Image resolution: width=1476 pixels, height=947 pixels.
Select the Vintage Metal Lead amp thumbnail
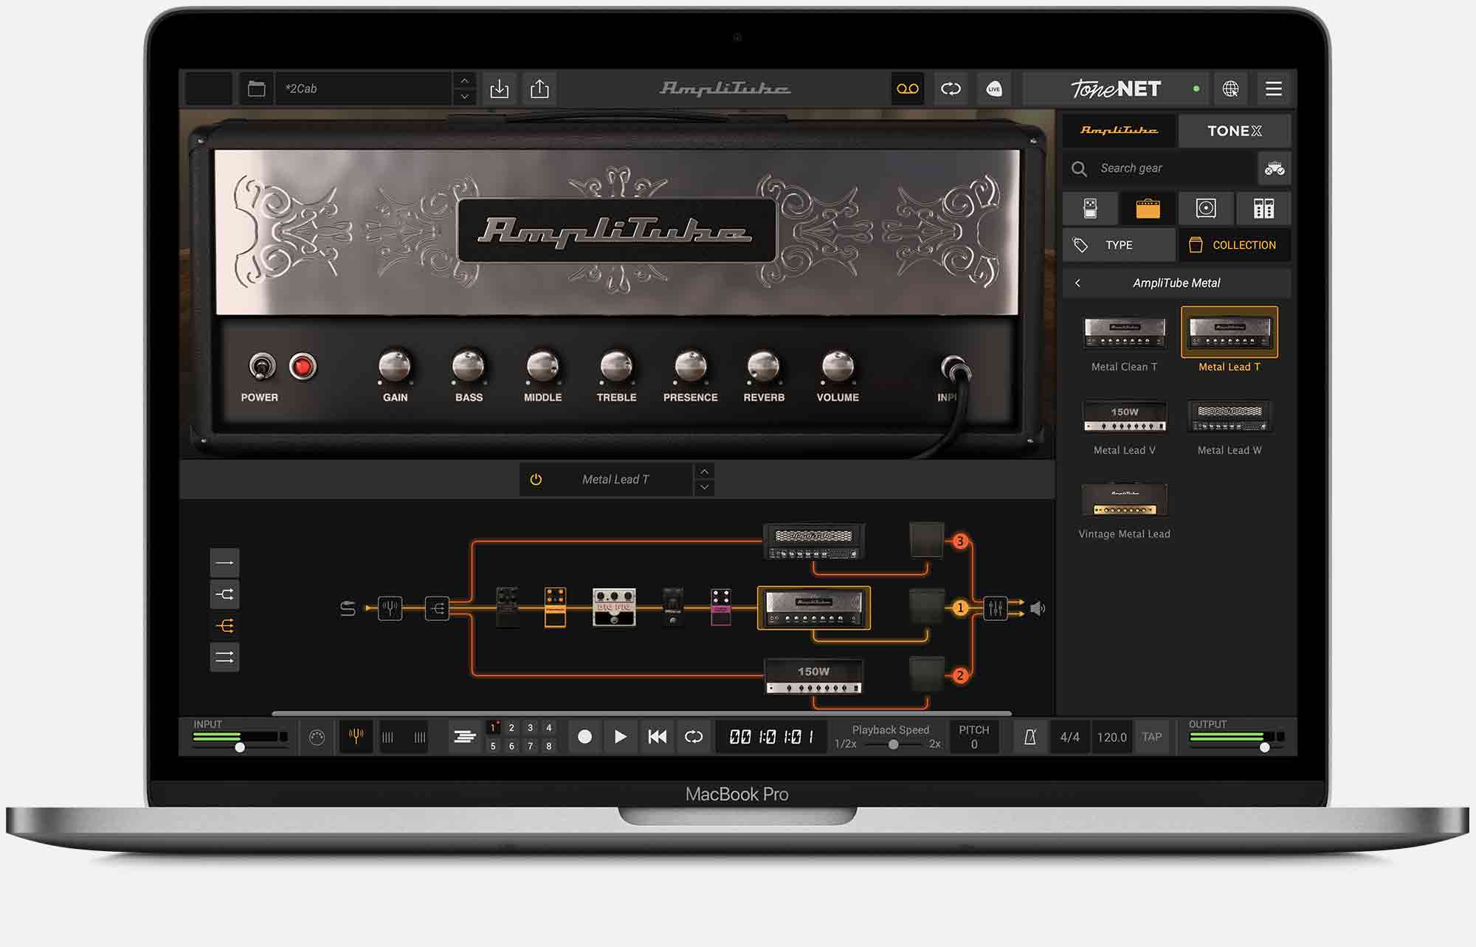1124,500
